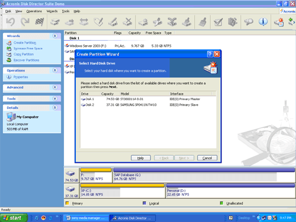Select SAP Database (G:) partition block
Screen dimensions: 296x222
coord(204,175)
